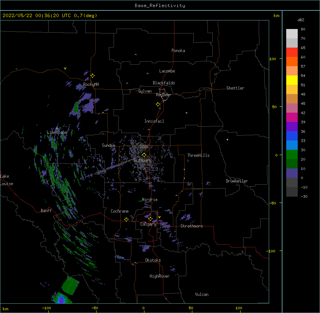Click the RockyMH label

(91, 84)
